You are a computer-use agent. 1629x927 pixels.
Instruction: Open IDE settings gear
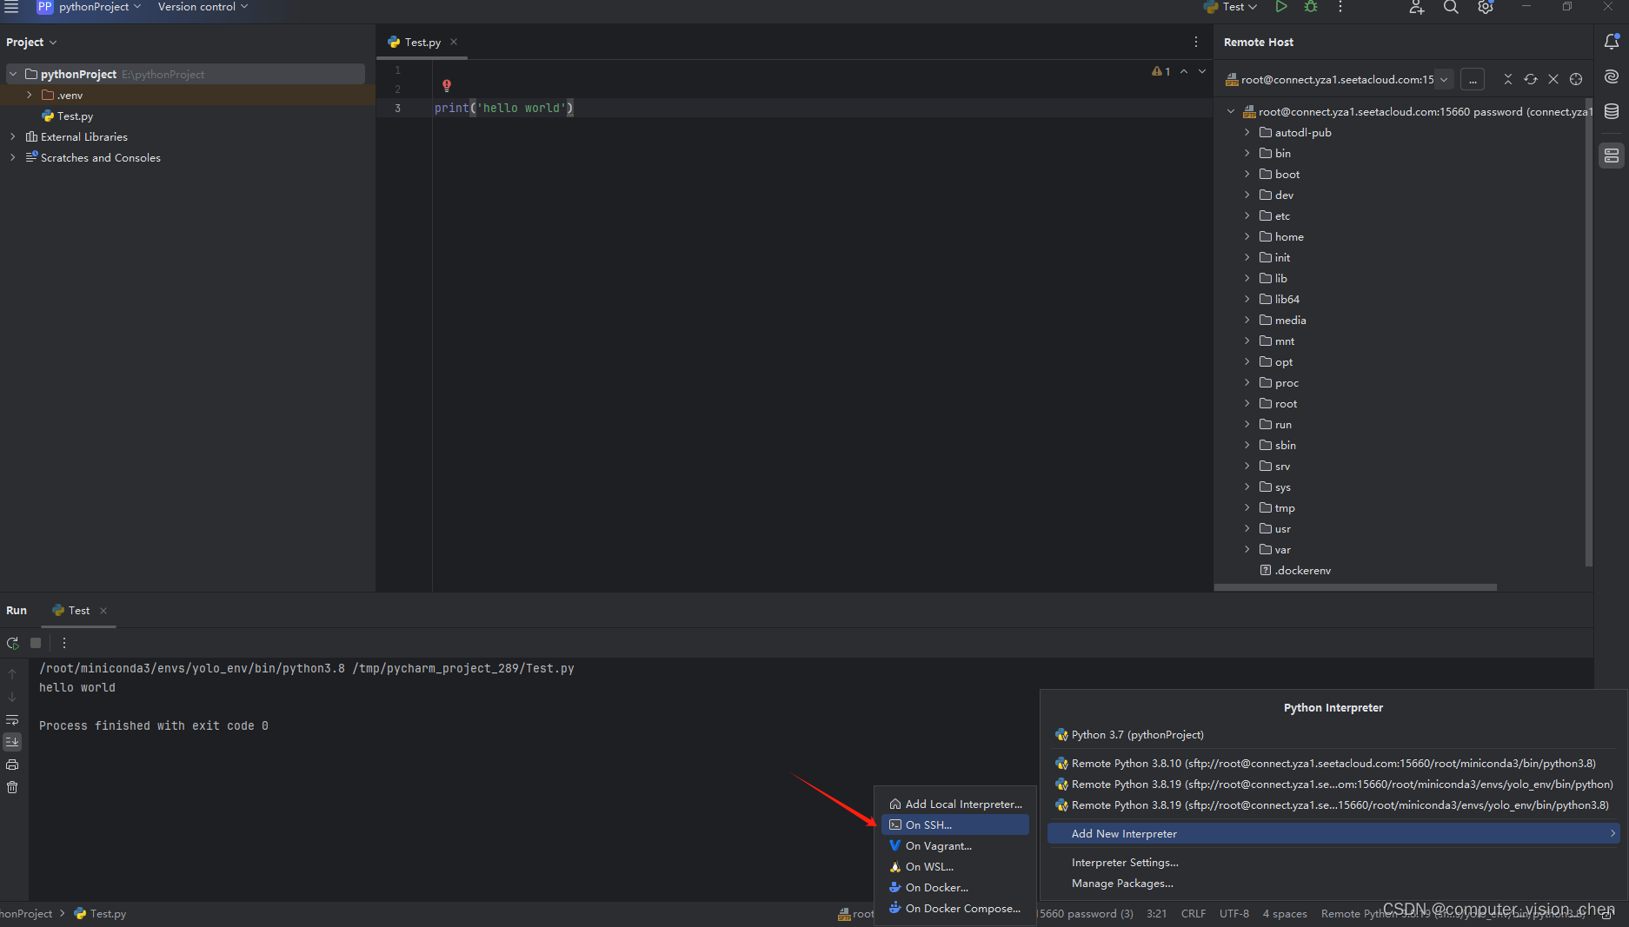(x=1486, y=7)
